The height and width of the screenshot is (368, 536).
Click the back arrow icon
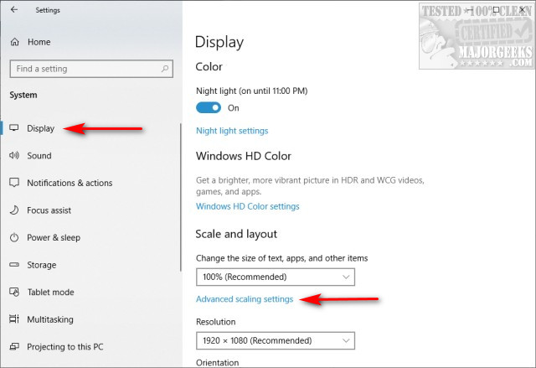(13, 10)
